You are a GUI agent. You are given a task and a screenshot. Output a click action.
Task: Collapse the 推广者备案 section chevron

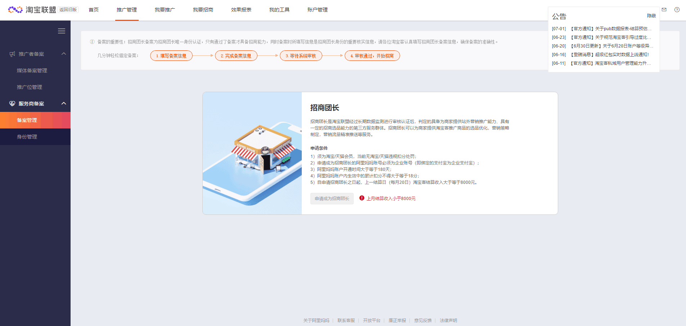click(x=64, y=54)
